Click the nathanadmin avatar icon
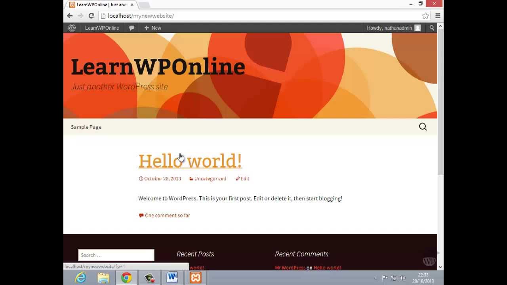The height and width of the screenshot is (285, 507). pyautogui.click(x=417, y=28)
